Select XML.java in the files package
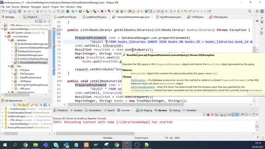265x149 pixels. (25, 89)
